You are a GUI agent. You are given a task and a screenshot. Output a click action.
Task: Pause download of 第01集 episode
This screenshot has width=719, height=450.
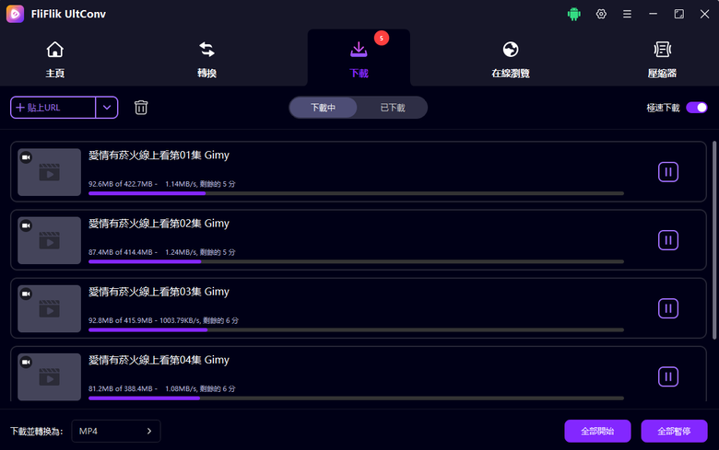(668, 172)
